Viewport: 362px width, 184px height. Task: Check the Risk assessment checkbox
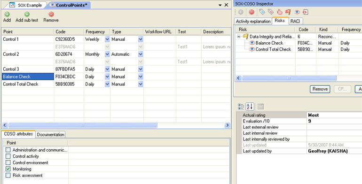(8, 175)
